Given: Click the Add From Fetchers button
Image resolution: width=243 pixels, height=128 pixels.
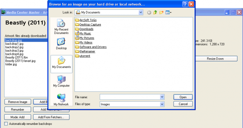Looking at the screenshot, I should pyautogui.click(x=51, y=117).
